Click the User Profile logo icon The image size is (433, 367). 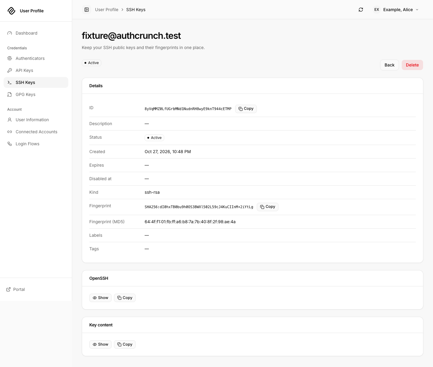pyautogui.click(x=11, y=11)
